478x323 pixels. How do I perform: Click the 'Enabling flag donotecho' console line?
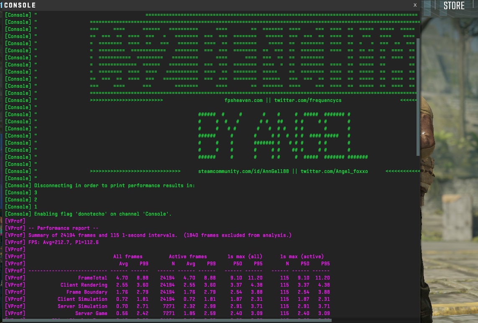coord(103,214)
